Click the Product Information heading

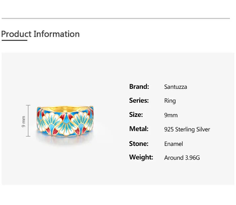pyautogui.click(x=40, y=34)
